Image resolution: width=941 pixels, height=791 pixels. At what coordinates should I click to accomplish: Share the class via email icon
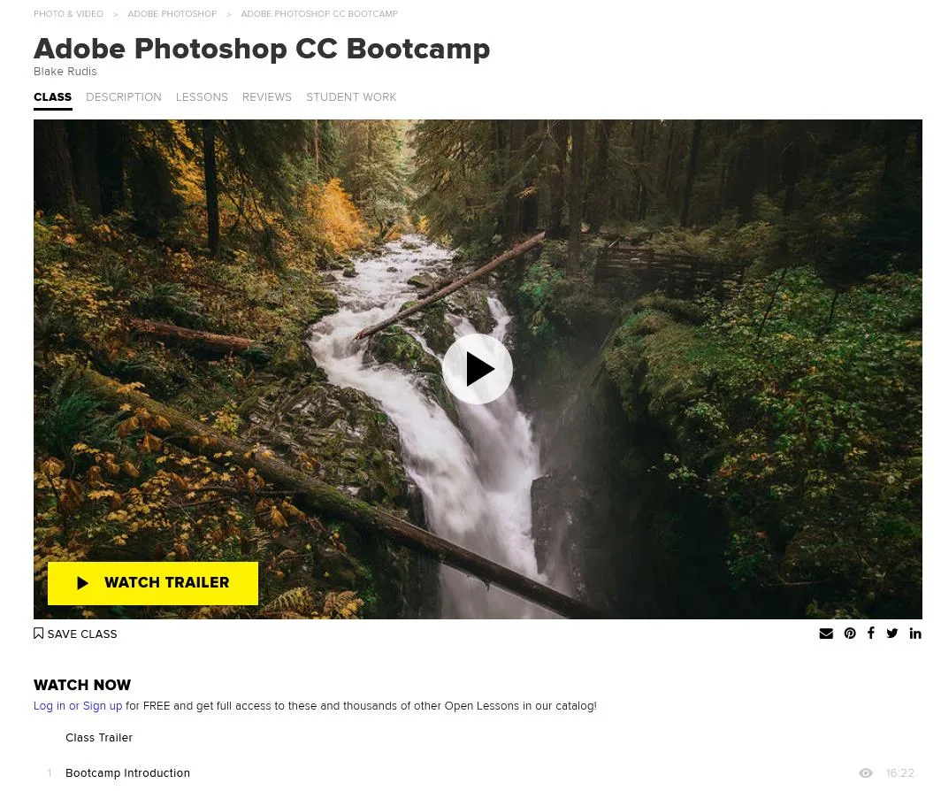pyautogui.click(x=826, y=633)
